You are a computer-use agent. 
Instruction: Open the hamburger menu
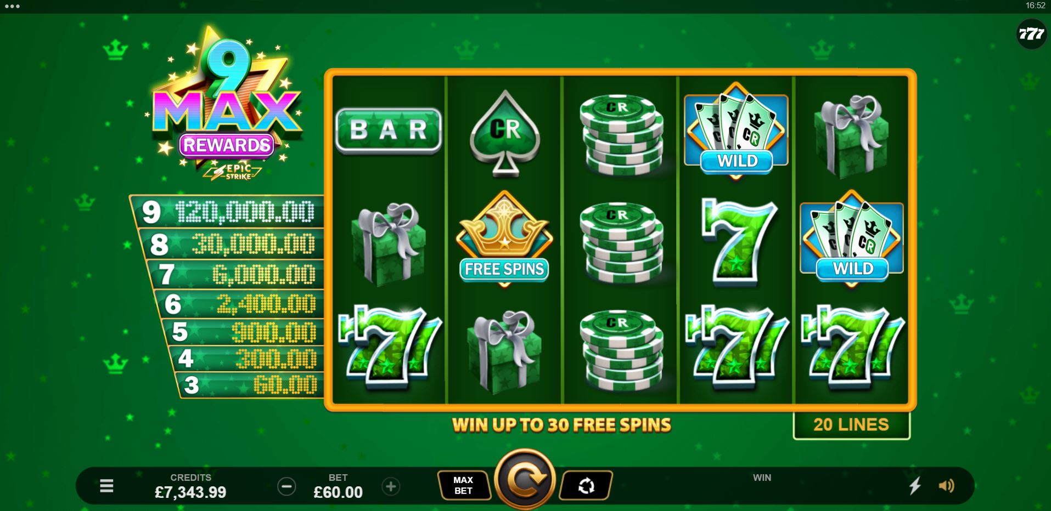point(106,486)
